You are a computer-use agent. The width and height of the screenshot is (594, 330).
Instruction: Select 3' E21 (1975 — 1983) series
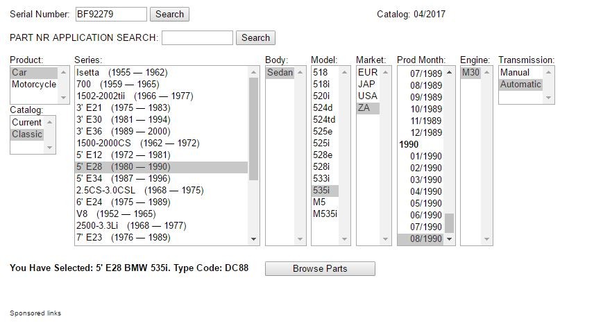[x=162, y=107]
